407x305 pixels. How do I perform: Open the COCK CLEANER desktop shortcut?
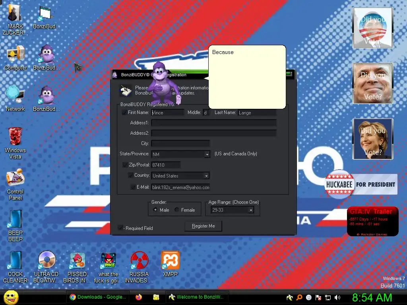(16, 267)
